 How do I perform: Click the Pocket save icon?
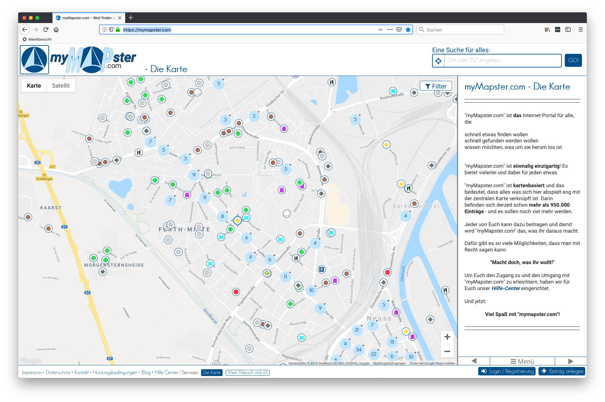point(399,30)
